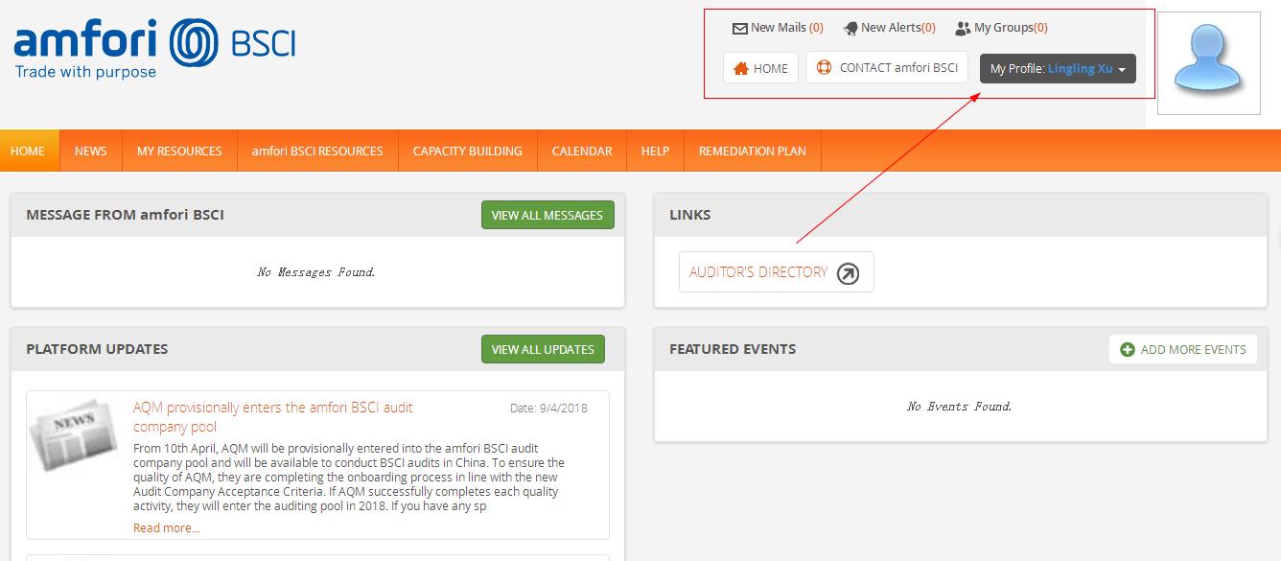Click the arrow icon beside Auditor's Directory
The image size is (1281, 561).
point(848,273)
